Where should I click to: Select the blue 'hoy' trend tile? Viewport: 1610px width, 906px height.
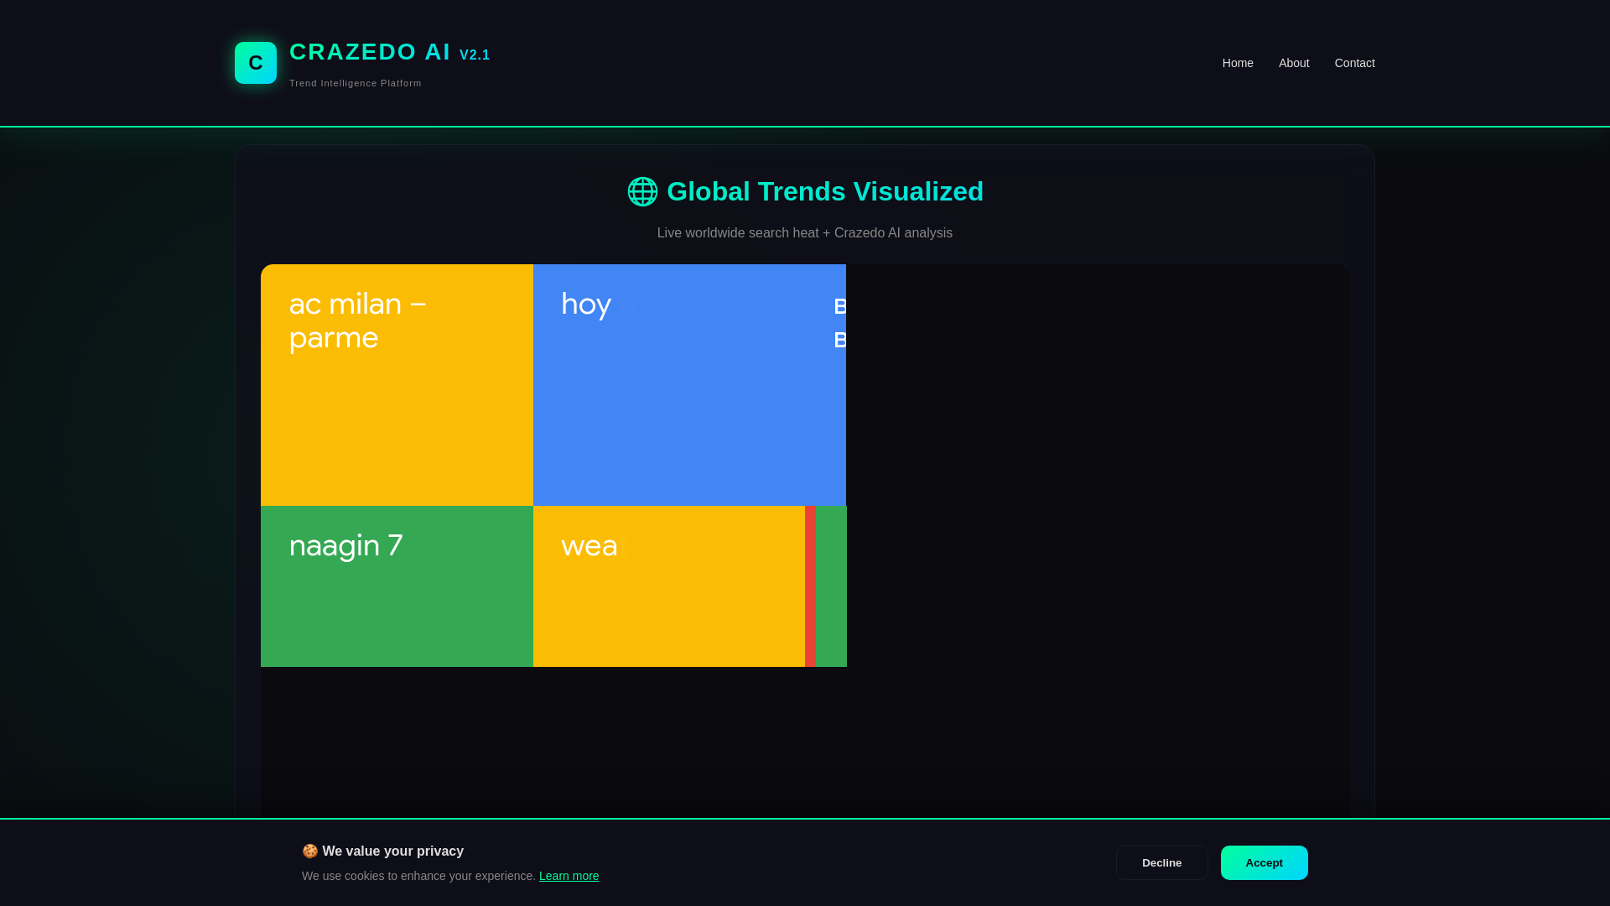point(689,385)
